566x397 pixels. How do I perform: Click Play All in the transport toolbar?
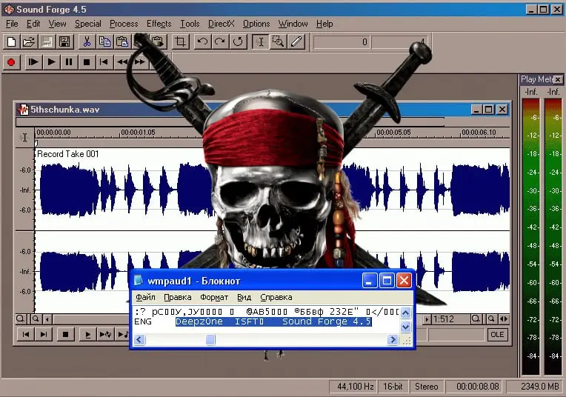pos(33,62)
